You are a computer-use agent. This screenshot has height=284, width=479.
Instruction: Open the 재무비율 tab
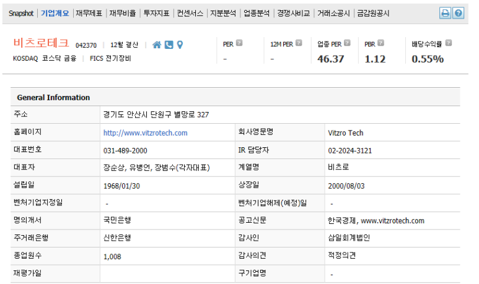pyautogui.click(x=123, y=14)
